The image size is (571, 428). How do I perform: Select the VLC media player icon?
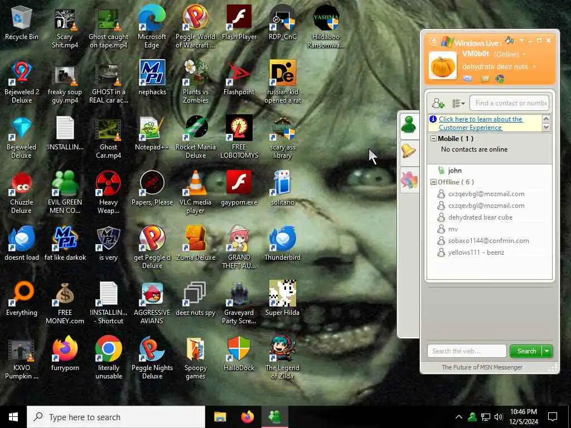point(196,192)
